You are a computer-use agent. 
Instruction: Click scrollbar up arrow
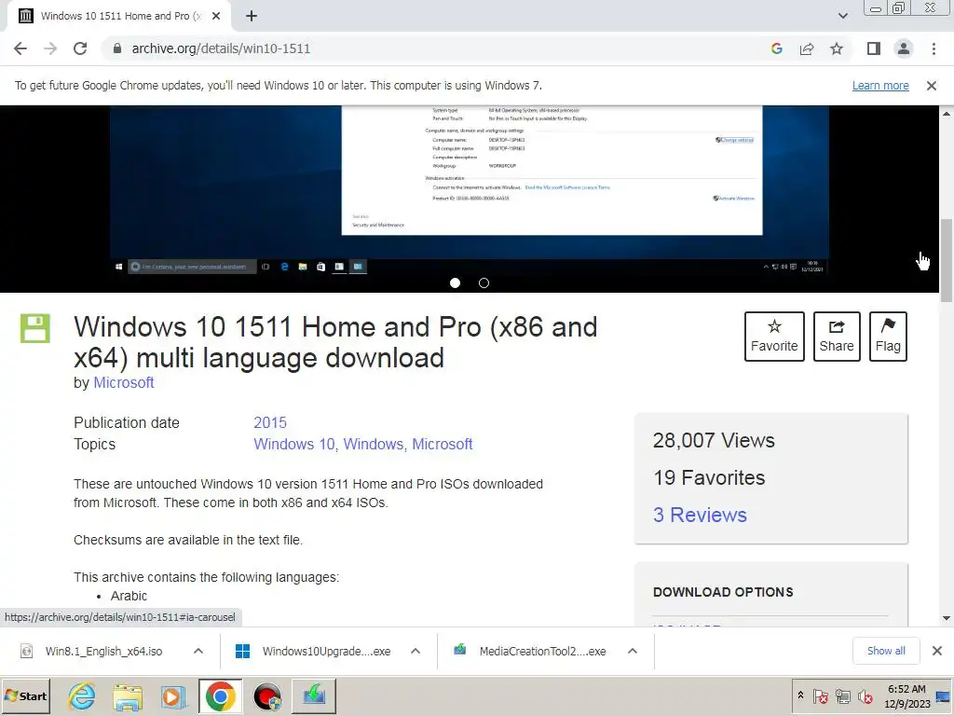[x=947, y=113]
